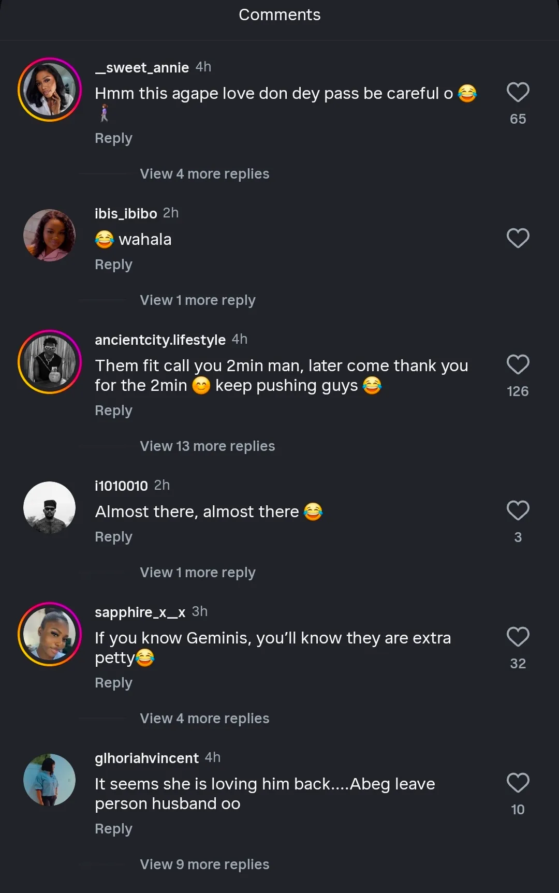Show 'View 9 more replies' under glhoriahvincent
The height and width of the screenshot is (893, 559).
click(204, 865)
